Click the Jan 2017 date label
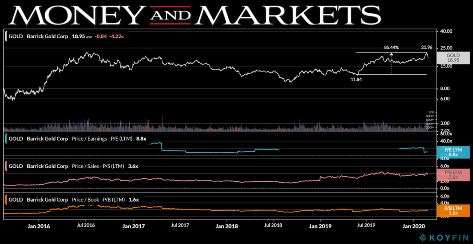This screenshot has width=473, height=244. [134, 226]
